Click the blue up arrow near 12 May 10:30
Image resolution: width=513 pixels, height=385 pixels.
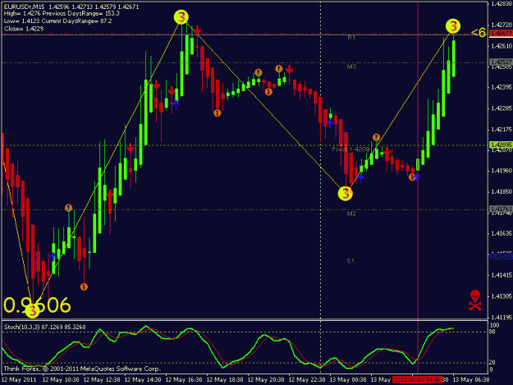(53, 256)
